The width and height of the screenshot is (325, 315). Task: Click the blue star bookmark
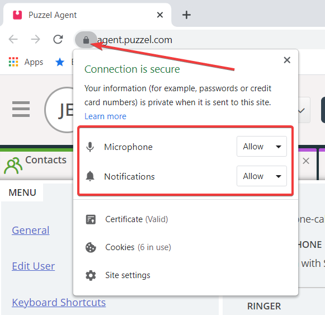[60, 62]
